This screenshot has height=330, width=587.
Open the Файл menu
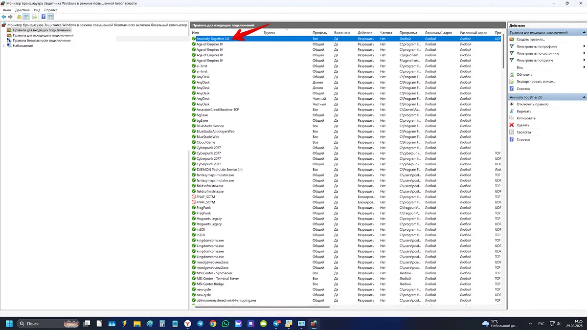tap(6, 10)
